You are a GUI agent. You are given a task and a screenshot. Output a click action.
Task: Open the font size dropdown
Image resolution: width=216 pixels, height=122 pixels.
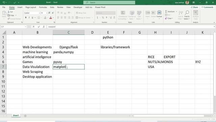coord(47,13)
